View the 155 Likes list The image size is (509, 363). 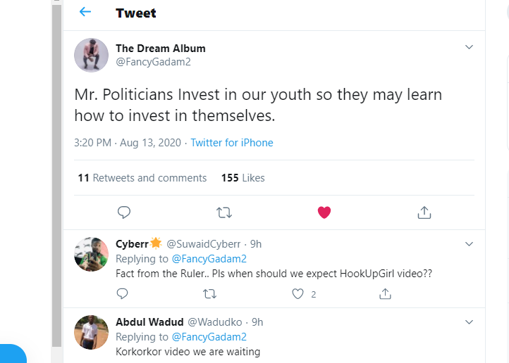pos(243,177)
